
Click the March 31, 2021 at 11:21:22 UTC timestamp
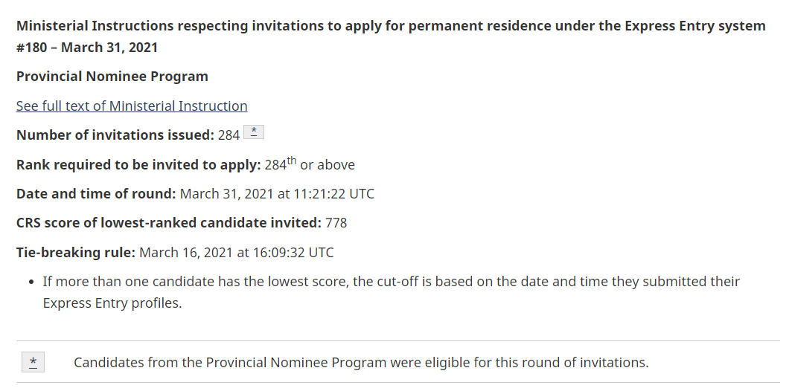click(x=277, y=194)
